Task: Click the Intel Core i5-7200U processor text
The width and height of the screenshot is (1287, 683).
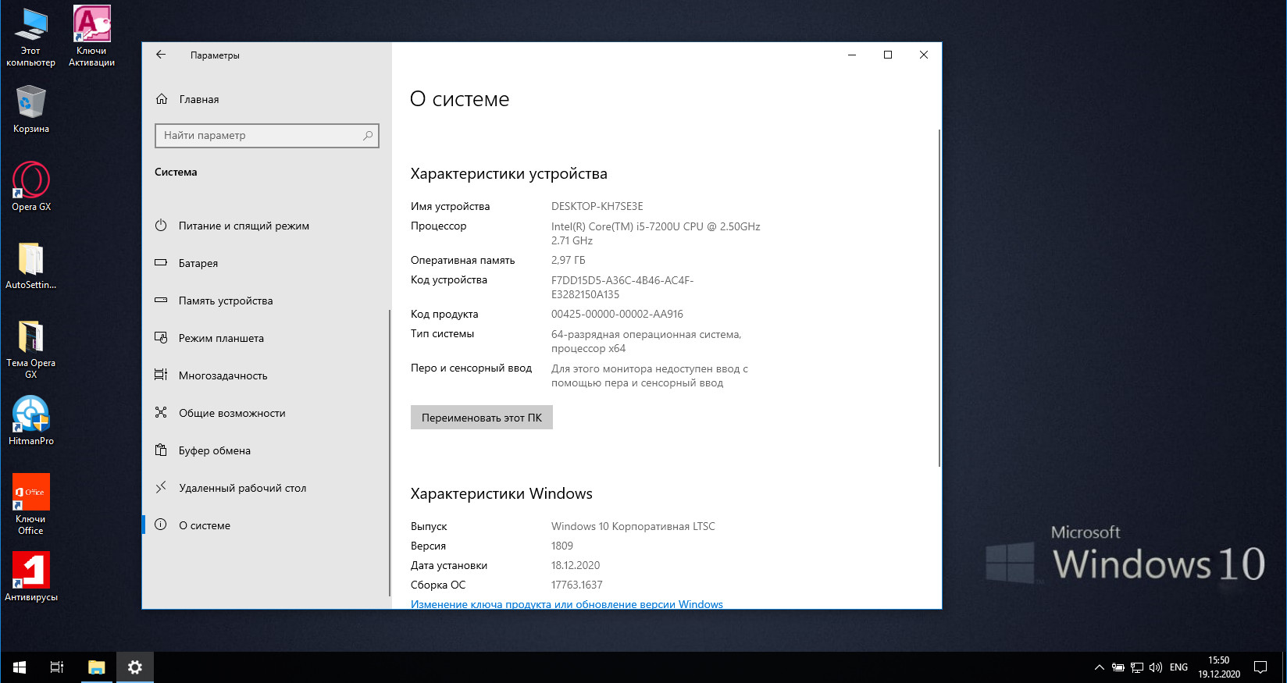Action: [656, 233]
